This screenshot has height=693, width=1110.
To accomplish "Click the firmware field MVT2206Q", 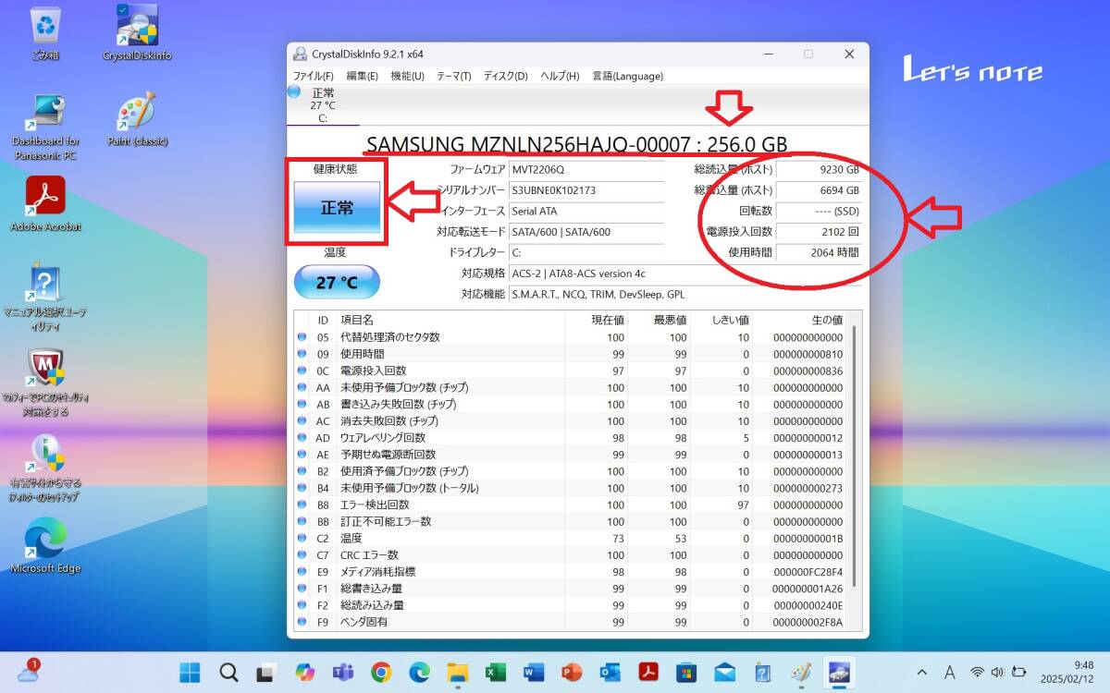I will pyautogui.click(x=586, y=169).
